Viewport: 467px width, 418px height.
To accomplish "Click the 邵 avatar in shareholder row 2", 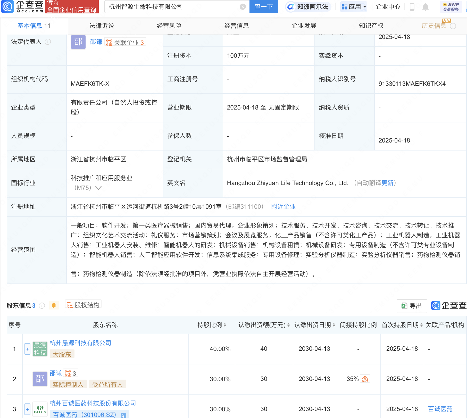I will coord(40,379).
